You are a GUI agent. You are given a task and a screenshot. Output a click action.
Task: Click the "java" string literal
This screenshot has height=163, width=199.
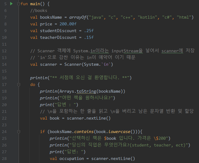click(96, 17)
